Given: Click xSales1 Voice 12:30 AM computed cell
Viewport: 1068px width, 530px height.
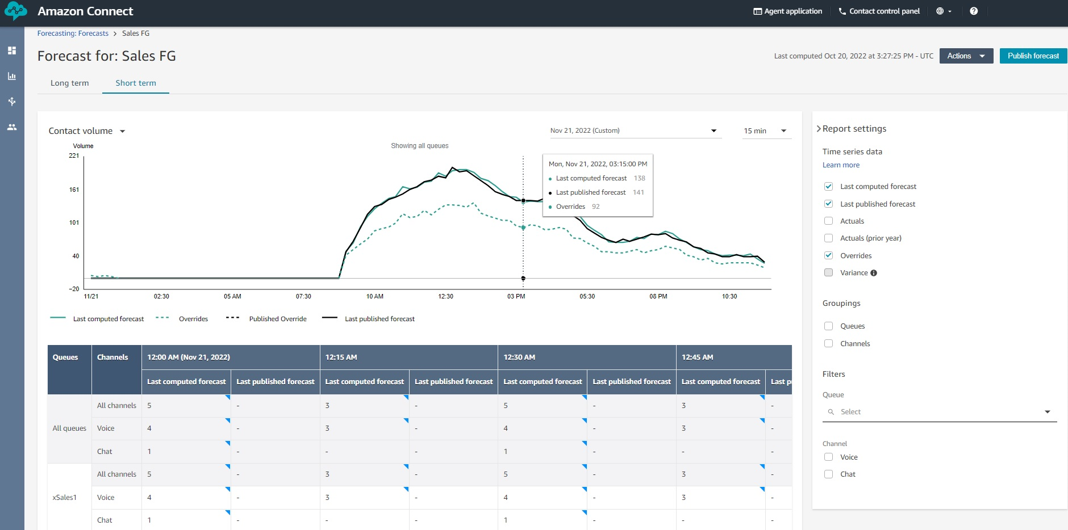Looking at the screenshot, I should tap(543, 498).
